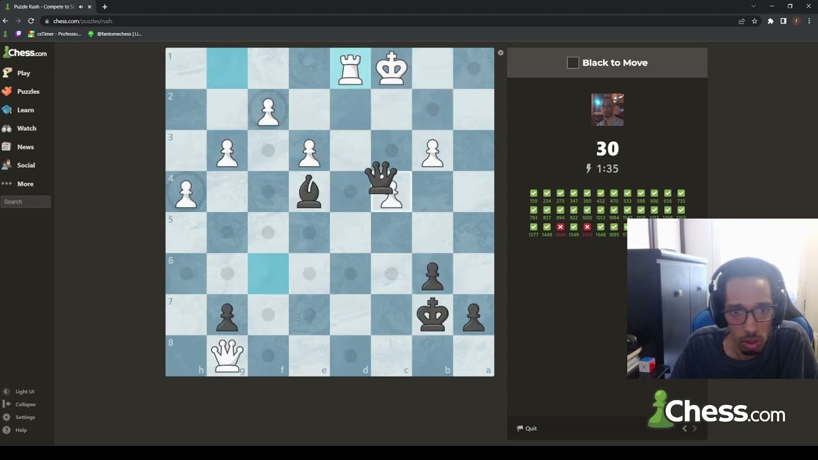This screenshot has height=460, width=818.
Task: Click the white rook on d1
Action: (350, 68)
